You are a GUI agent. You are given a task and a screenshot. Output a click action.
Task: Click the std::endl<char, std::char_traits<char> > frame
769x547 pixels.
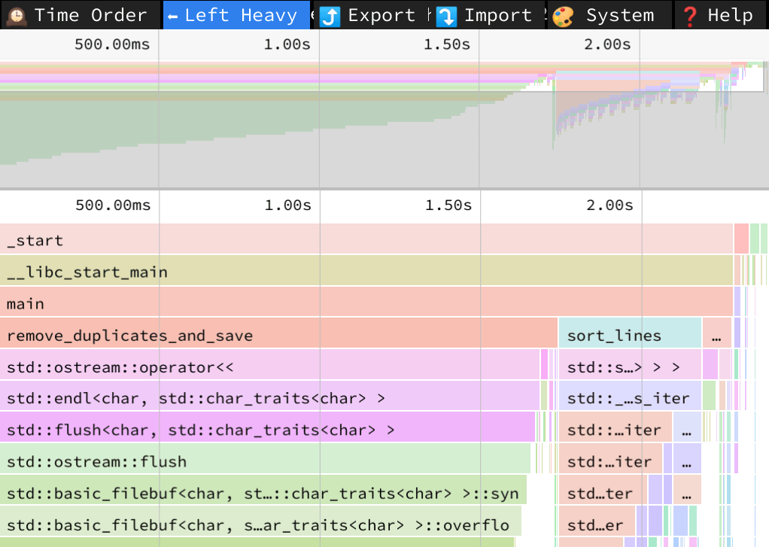(x=269, y=398)
